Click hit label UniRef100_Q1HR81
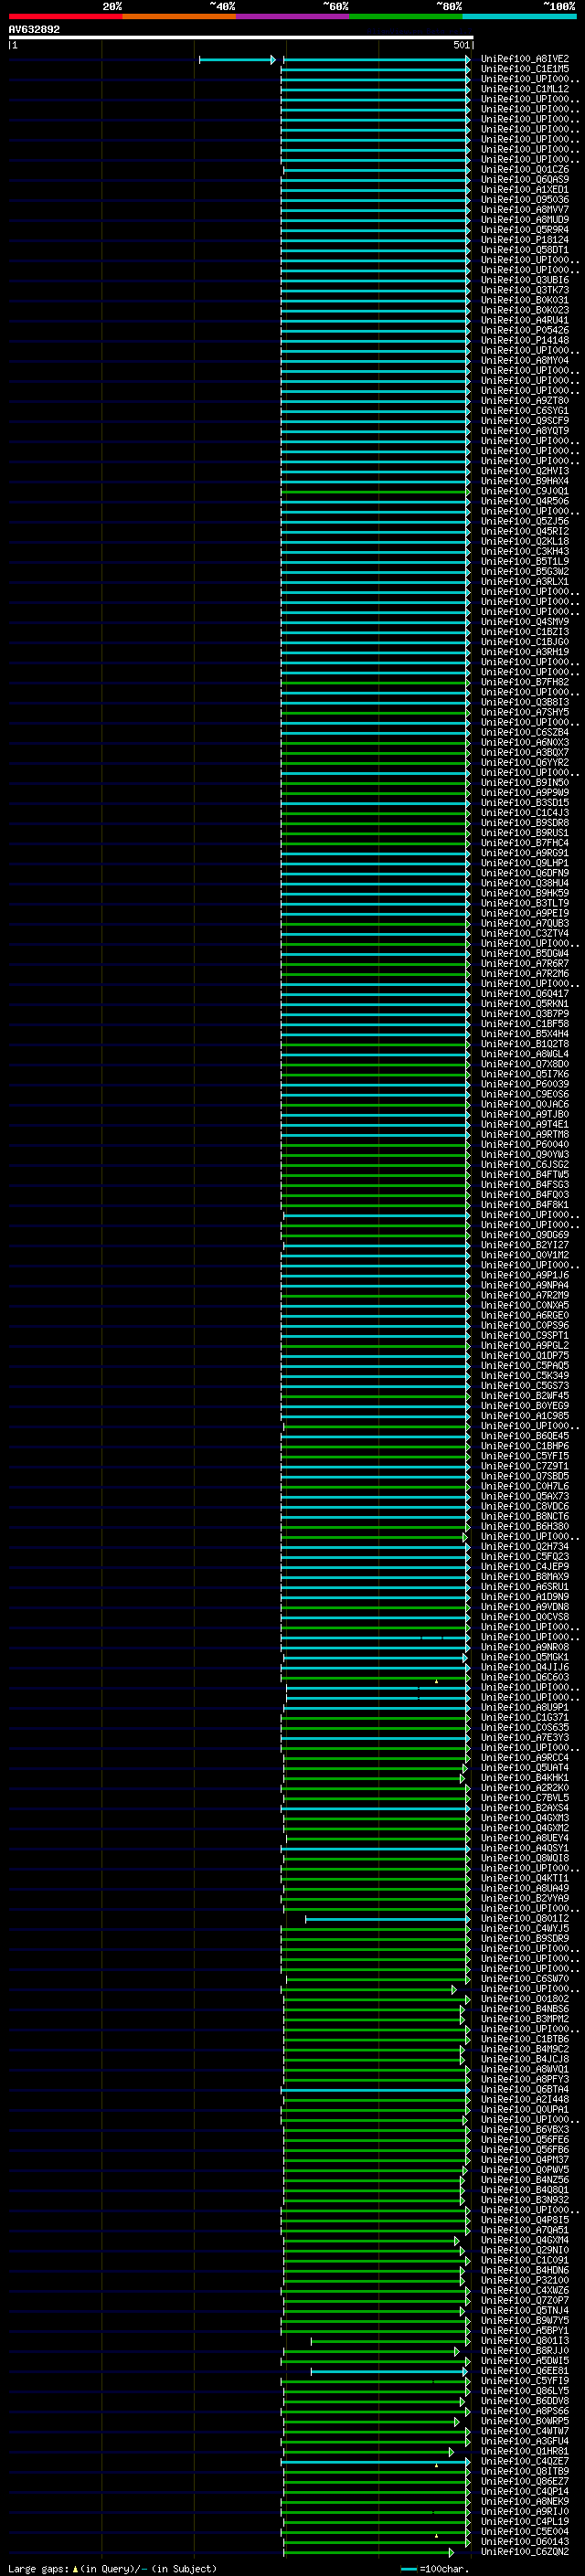The height and width of the screenshot is (2576, 585). 525,2451
